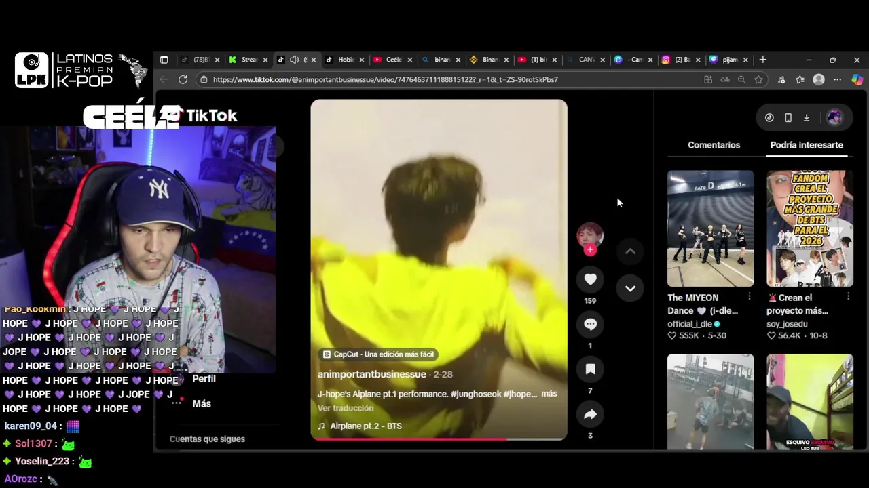Reload the page with refresh icon
The height and width of the screenshot is (488, 869).
(183, 79)
